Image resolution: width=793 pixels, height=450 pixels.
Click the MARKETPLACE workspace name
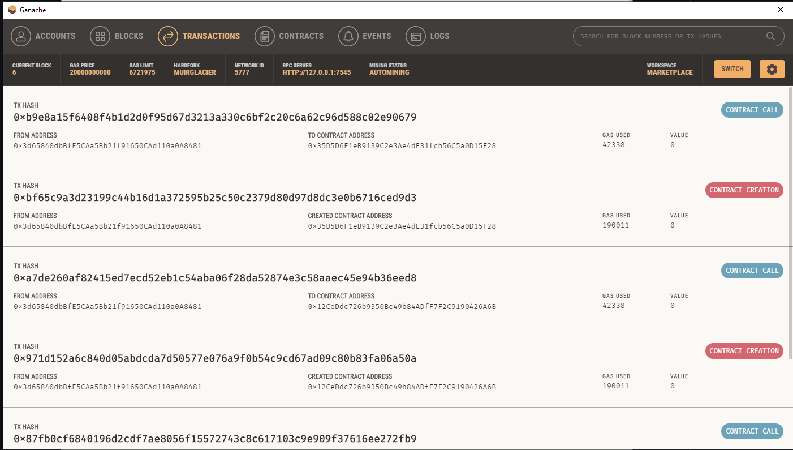pyautogui.click(x=670, y=72)
